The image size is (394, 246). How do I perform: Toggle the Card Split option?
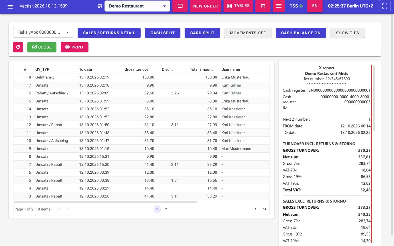[202, 33]
